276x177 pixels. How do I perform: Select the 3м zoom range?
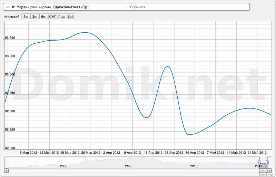click(x=34, y=16)
